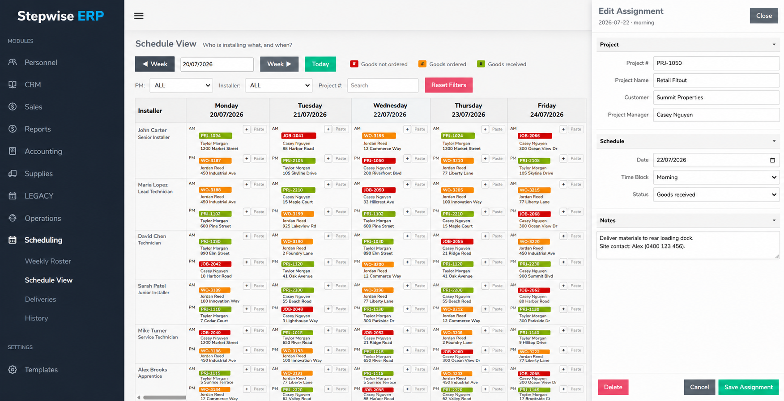
Task: Open JOB-2048 on Tuesday for Sarah Patel
Action: coord(297,309)
